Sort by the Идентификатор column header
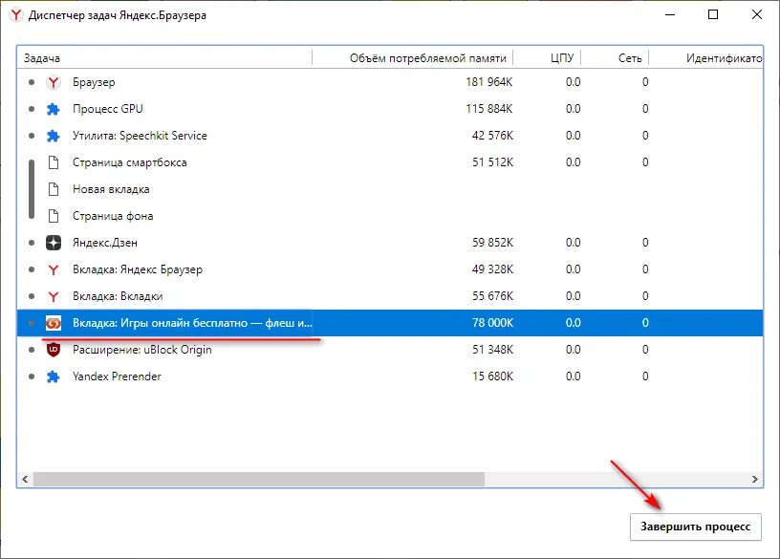 coord(705,58)
